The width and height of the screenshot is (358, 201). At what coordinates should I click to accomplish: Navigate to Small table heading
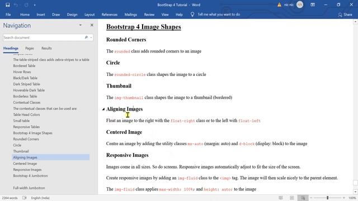[x=21, y=121]
